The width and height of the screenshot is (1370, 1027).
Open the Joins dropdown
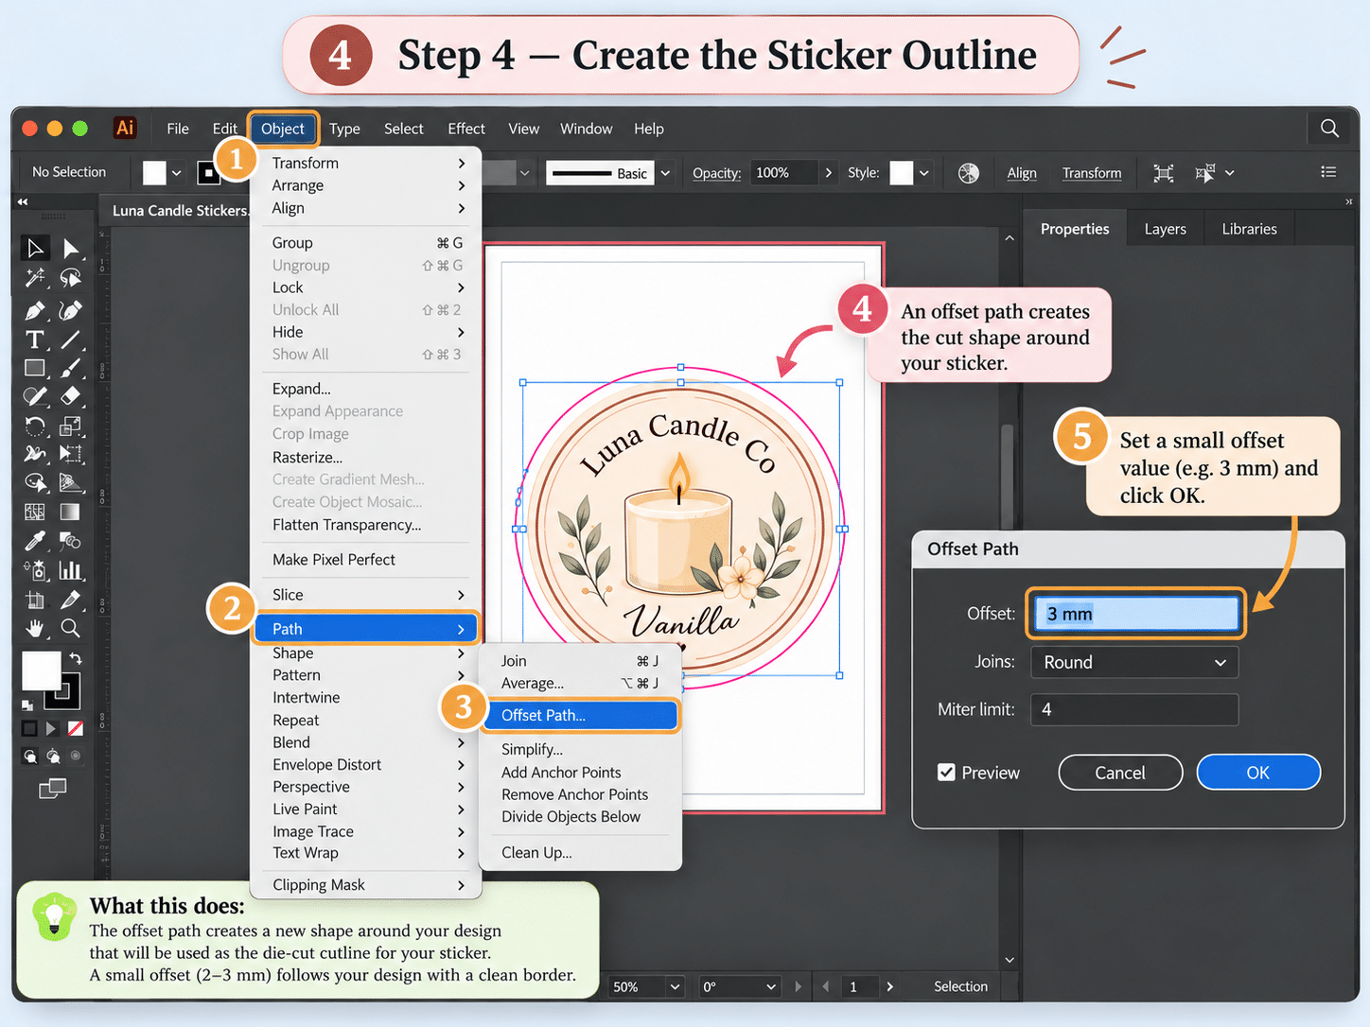click(x=1134, y=662)
